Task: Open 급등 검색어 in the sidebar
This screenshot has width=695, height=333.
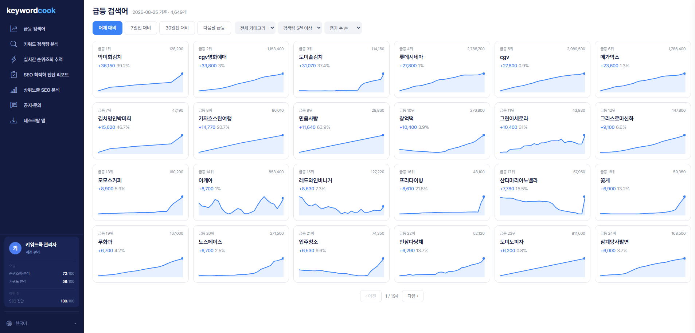Action: tap(42, 29)
